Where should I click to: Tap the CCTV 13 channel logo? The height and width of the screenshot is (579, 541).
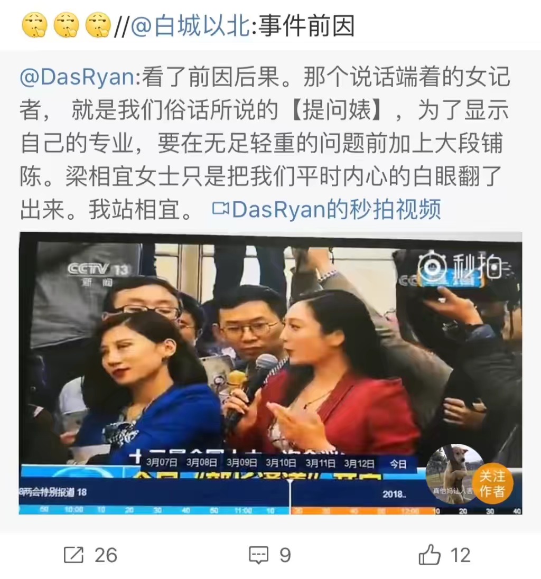coord(98,273)
